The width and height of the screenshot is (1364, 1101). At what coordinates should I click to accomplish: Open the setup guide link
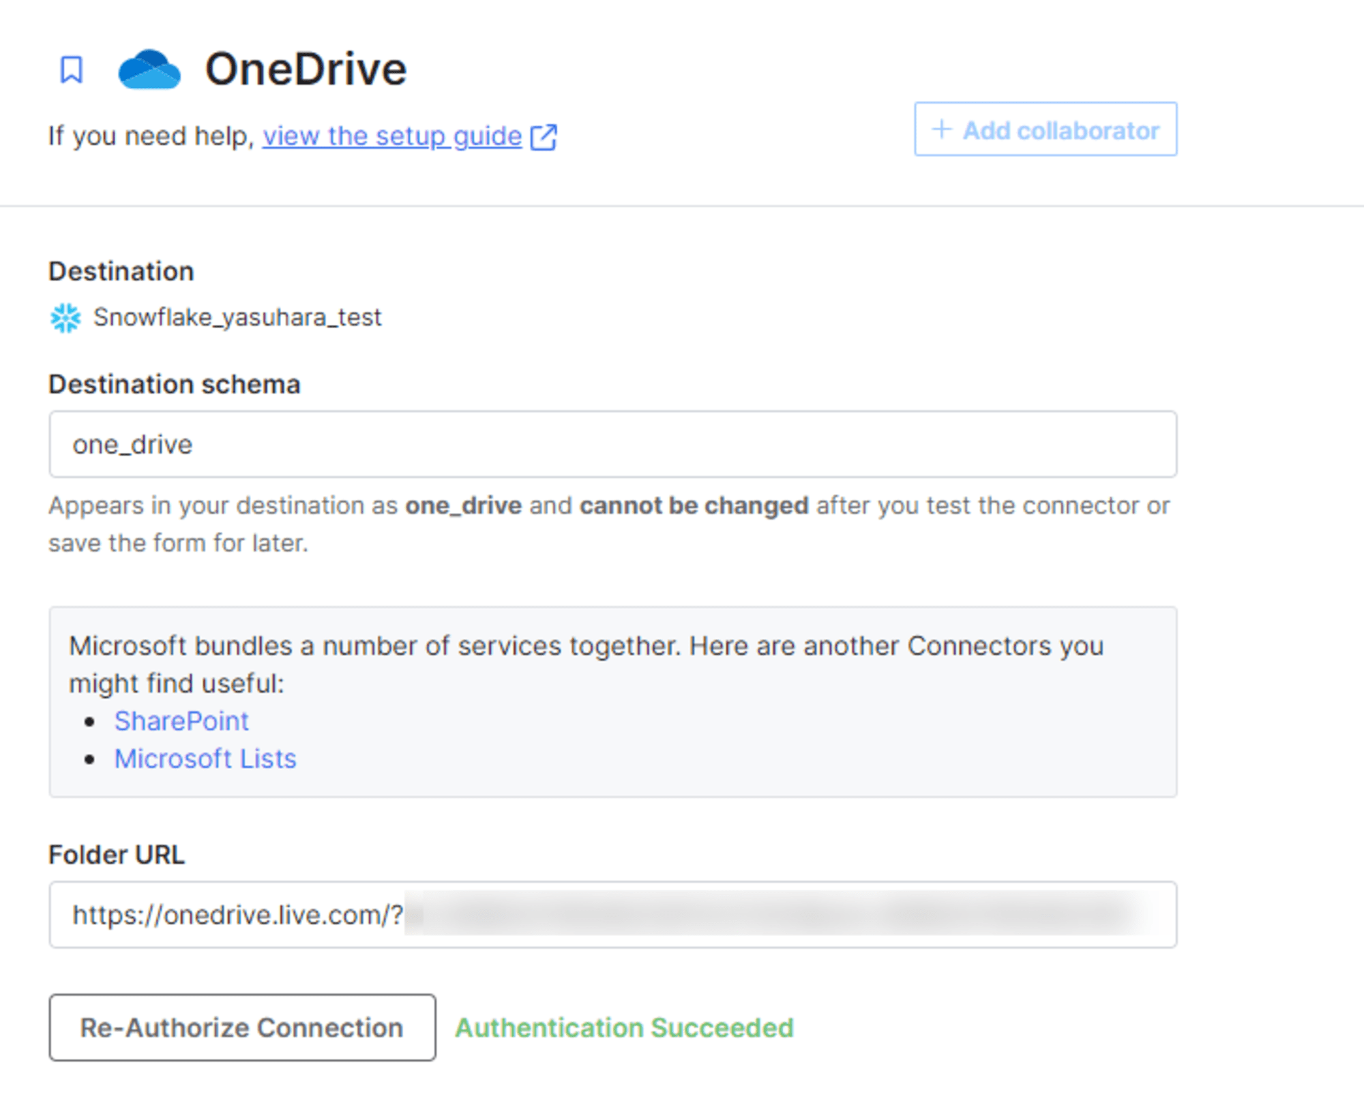(x=392, y=136)
